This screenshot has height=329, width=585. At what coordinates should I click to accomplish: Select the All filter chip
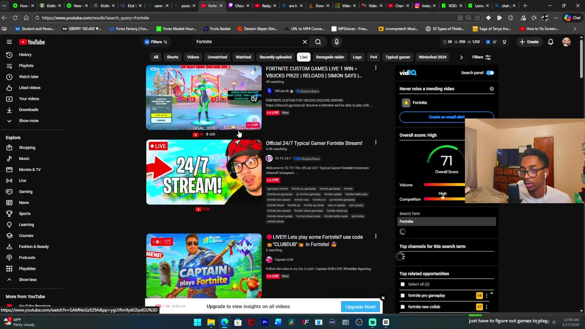pyautogui.click(x=156, y=57)
